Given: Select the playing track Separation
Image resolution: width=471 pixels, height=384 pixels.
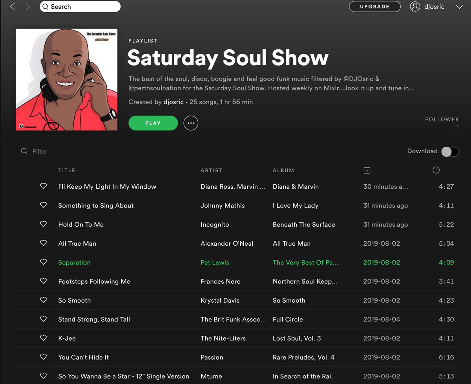Looking at the screenshot, I should tap(74, 263).
